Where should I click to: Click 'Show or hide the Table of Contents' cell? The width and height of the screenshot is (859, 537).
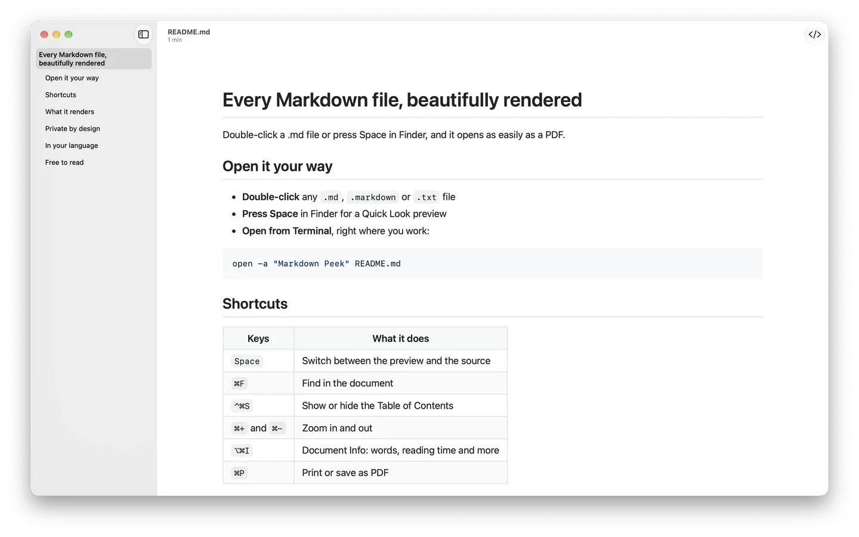click(x=401, y=406)
